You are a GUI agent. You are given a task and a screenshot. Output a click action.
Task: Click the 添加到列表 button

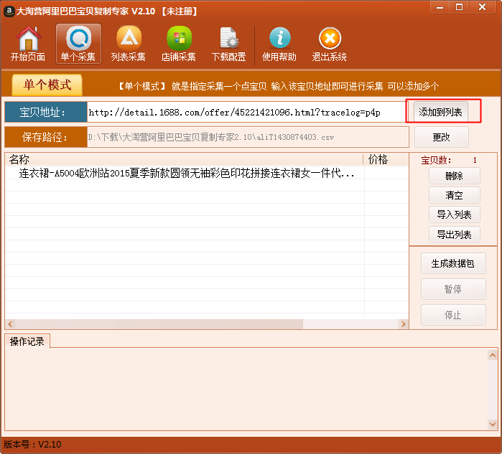440,112
